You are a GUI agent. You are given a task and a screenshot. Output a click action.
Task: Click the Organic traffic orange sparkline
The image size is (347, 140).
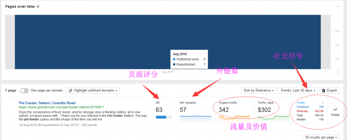point(234,119)
